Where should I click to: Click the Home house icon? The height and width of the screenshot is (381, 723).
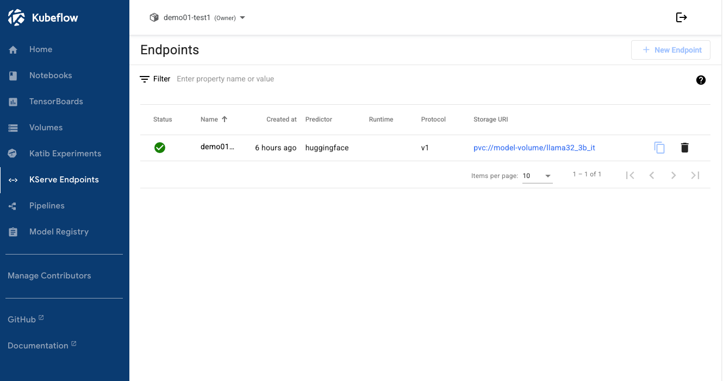[x=14, y=49]
